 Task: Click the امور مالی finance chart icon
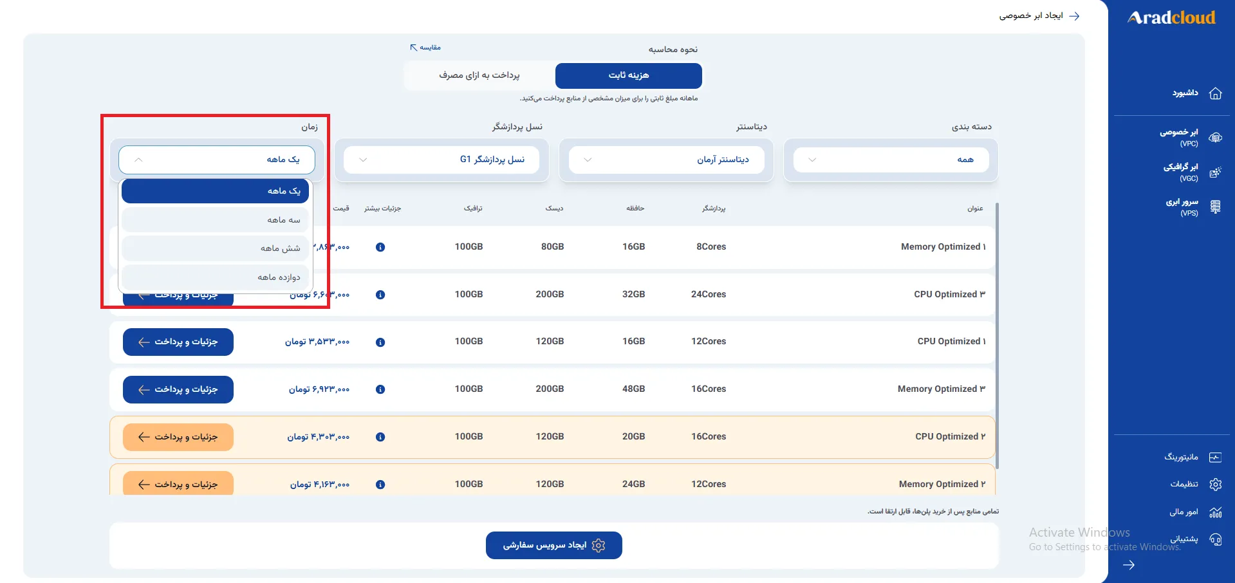click(1215, 512)
